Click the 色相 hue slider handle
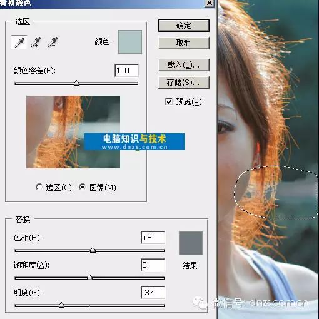Image resolution: width=319 pixels, height=319 pixels. pyautogui.click(x=93, y=250)
